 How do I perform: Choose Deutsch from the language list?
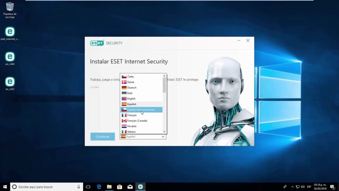pyautogui.click(x=141, y=88)
